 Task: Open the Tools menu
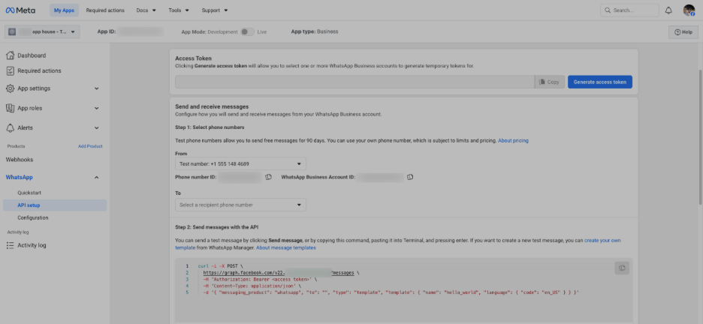click(179, 10)
